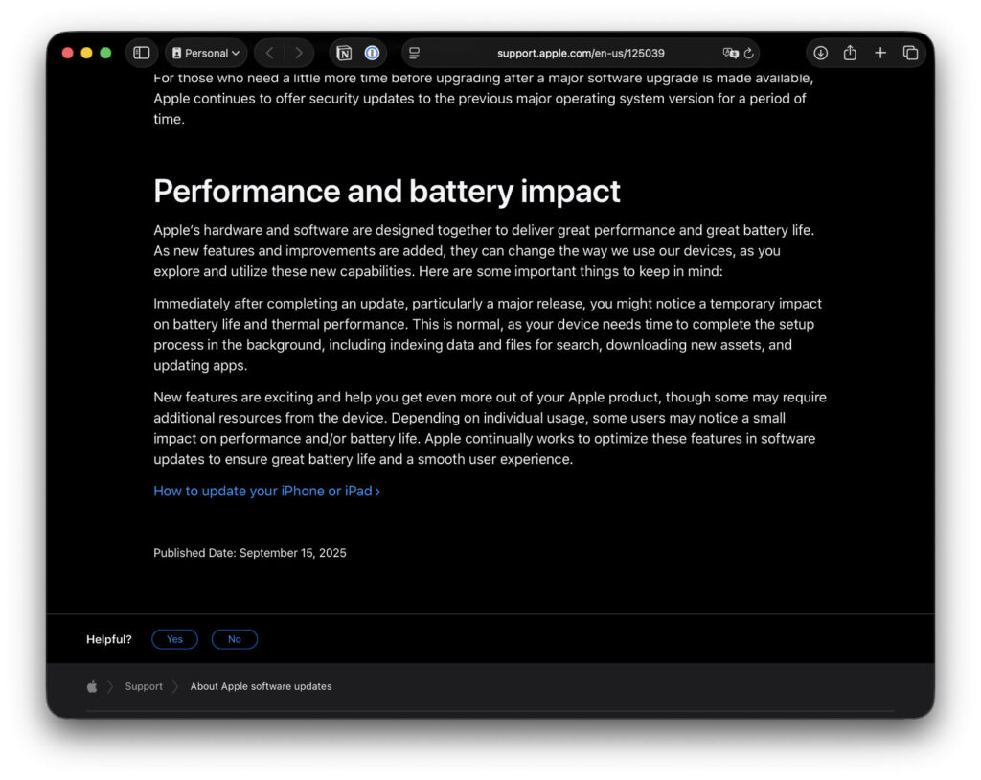Select Yes for Helpful feedback
This screenshot has height=780, width=981.
click(174, 639)
